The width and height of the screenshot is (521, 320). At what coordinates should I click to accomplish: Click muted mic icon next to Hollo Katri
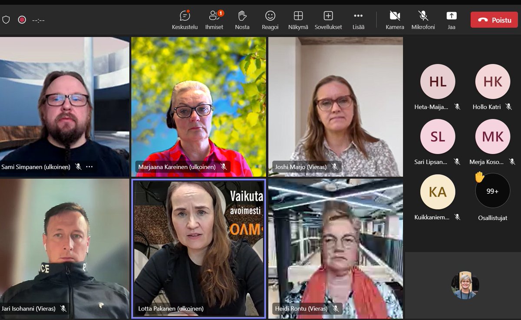click(509, 107)
